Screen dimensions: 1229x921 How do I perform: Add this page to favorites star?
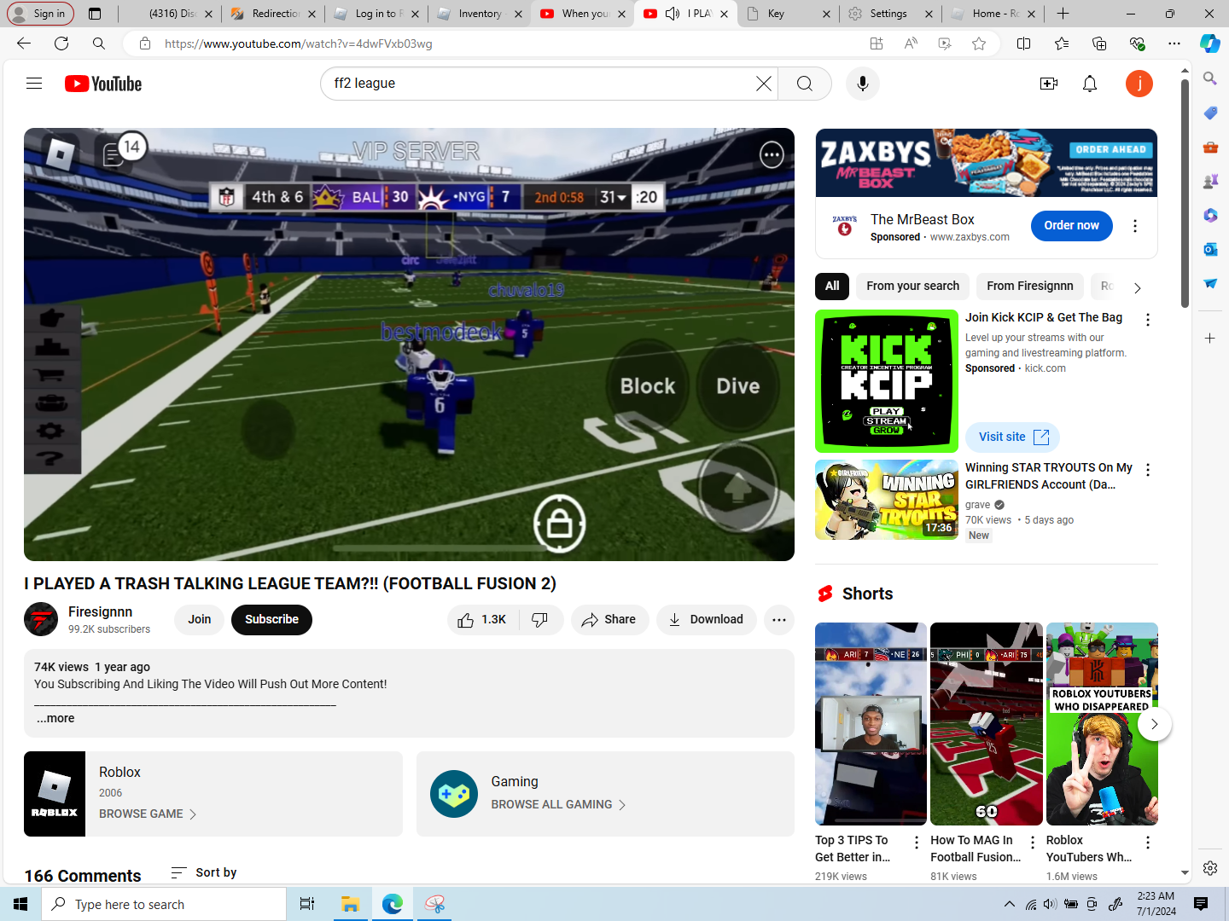[979, 43]
